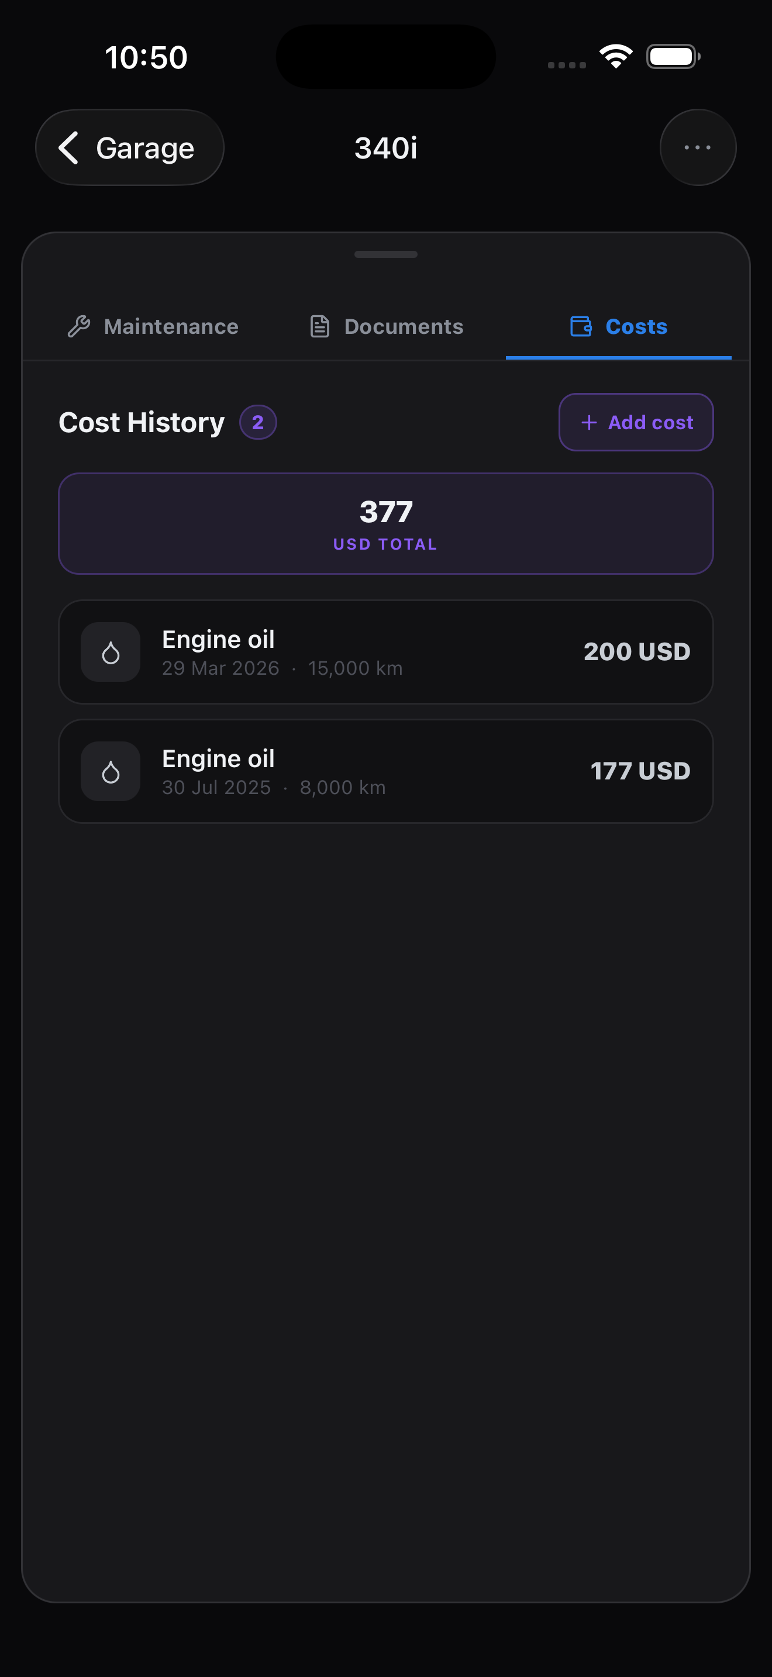Select the Costs tab label
Image resolution: width=772 pixels, height=1677 pixels.
click(x=636, y=326)
